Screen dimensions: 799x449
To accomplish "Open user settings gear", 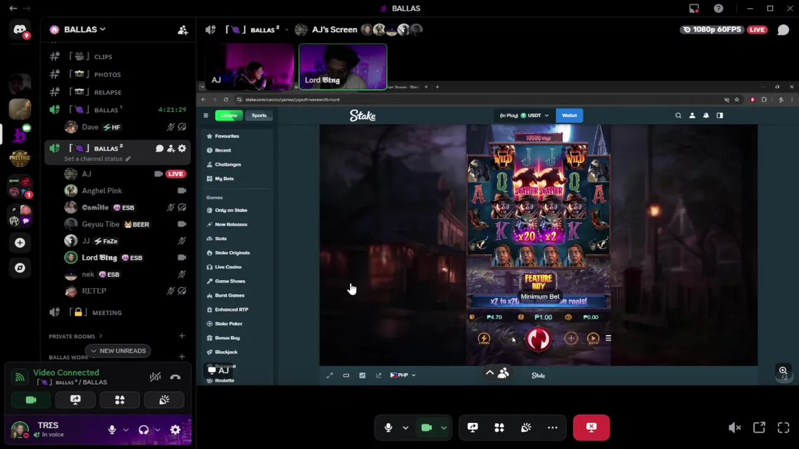I will coord(175,430).
